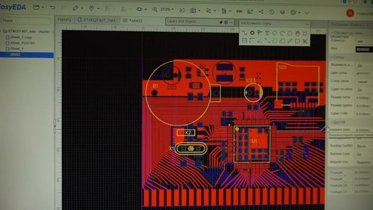
Task: Open the 270% zoom level dropdown
Action: click(167, 9)
